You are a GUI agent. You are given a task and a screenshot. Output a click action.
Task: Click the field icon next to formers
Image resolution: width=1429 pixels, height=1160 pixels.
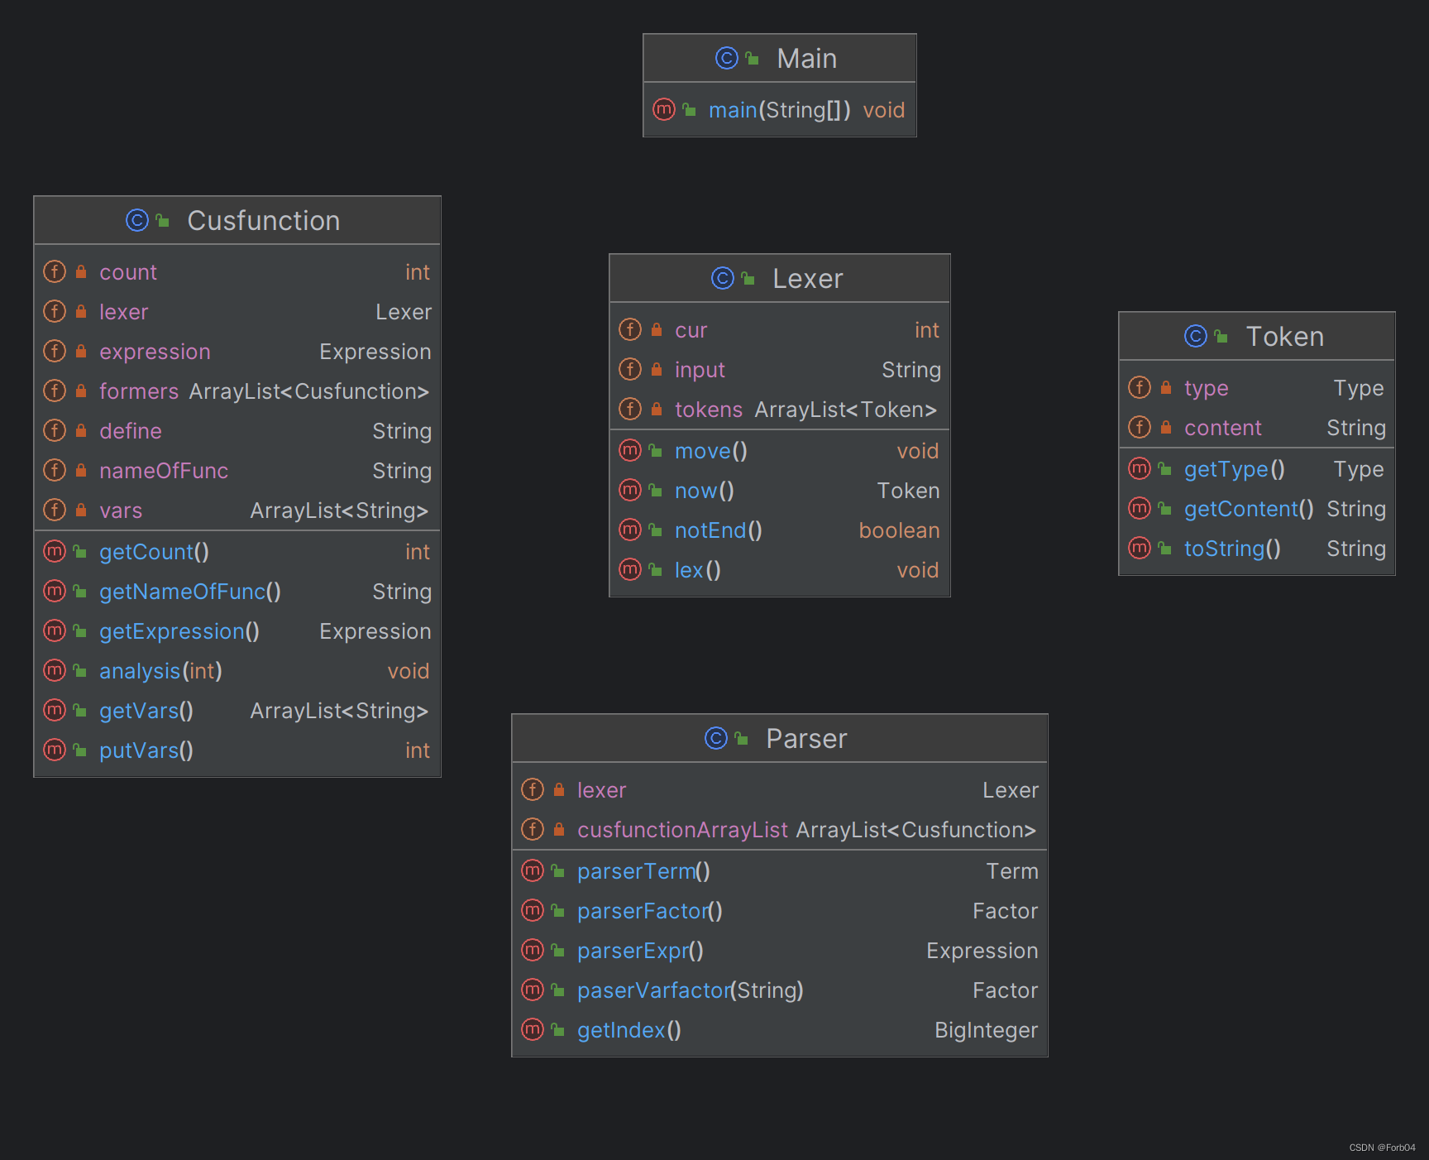click(55, 391)
